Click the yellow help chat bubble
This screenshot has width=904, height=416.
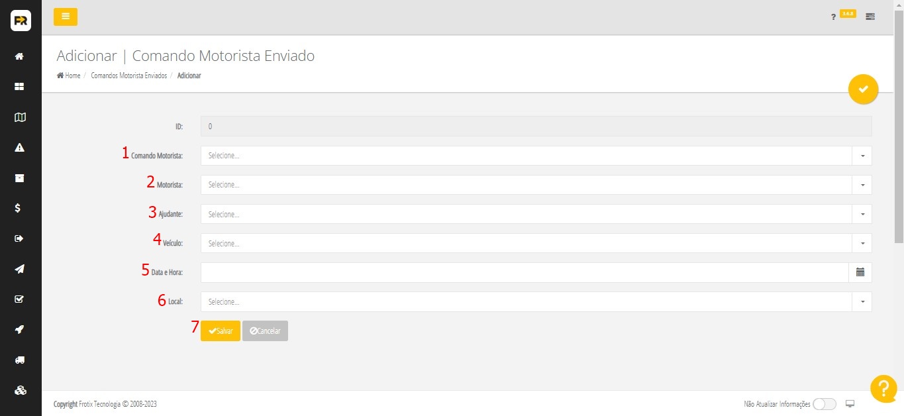(x=883, y=389)
